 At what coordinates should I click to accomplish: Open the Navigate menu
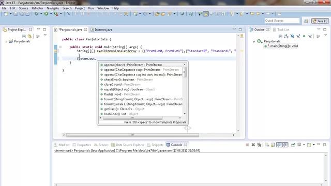tap(53, 8)
